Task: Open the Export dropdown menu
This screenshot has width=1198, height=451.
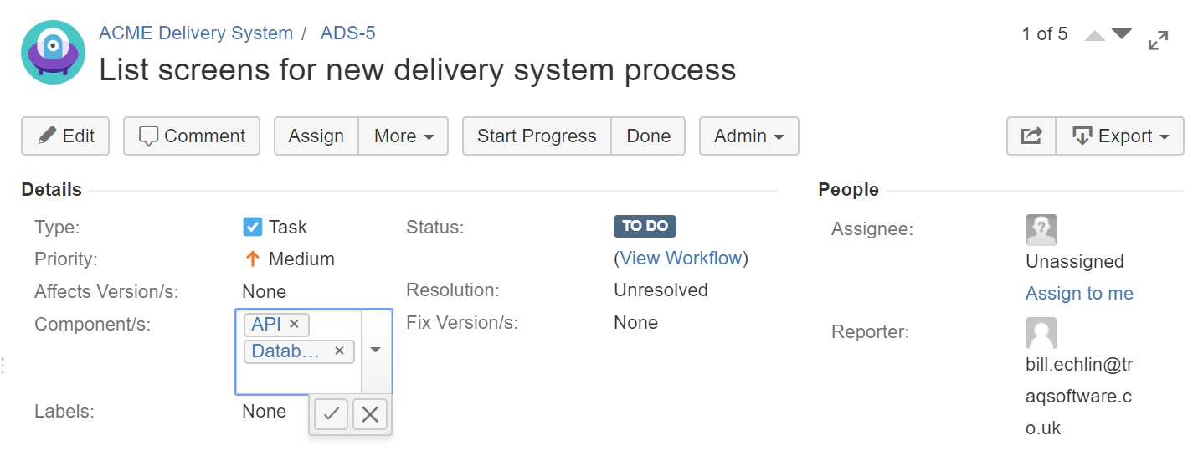Action: pos(1120,136)
